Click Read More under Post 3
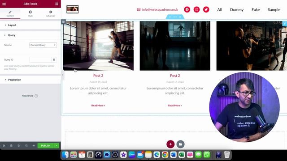 (x=98, y=106)
